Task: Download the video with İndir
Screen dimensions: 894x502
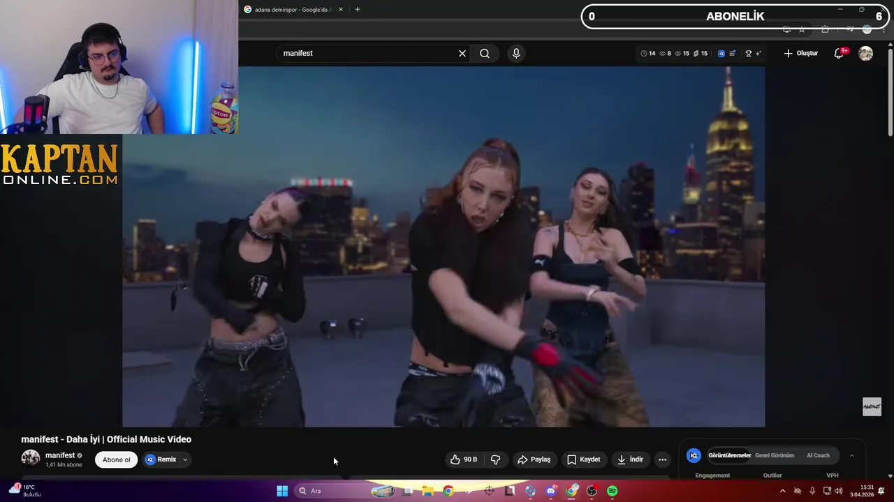Action: [629, 459]
